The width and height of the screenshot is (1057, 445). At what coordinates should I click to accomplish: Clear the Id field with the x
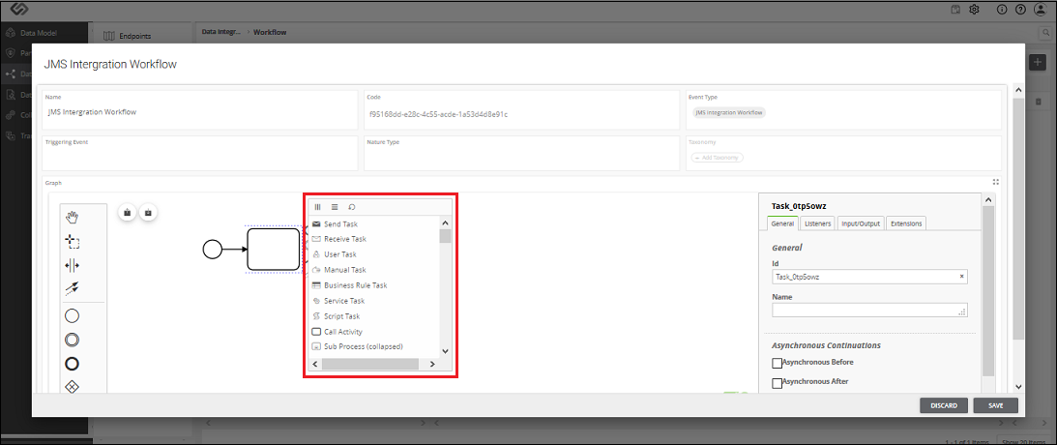point(961,277)
